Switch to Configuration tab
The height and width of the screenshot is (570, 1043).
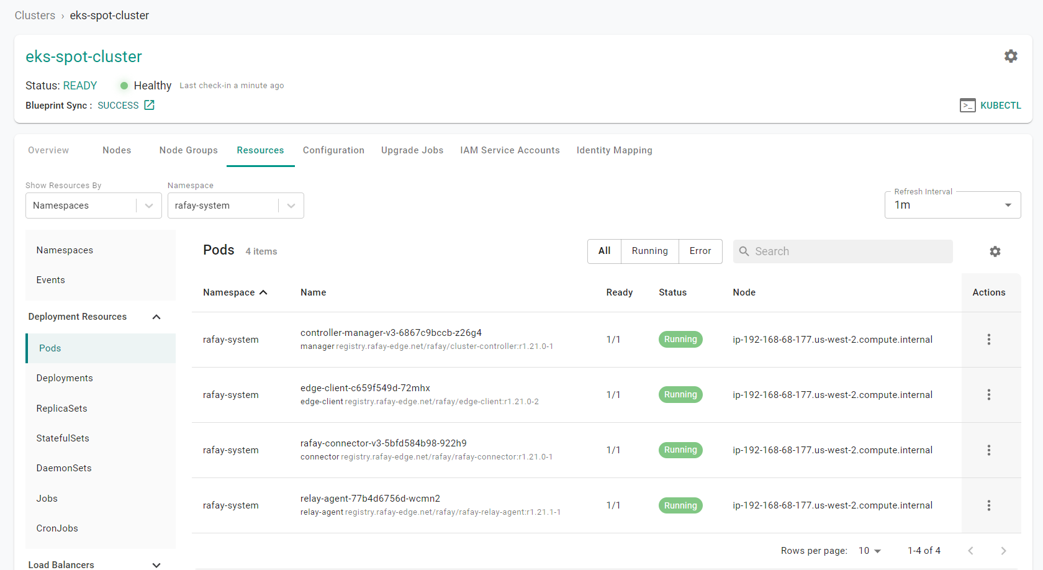[x=333, y=150]
